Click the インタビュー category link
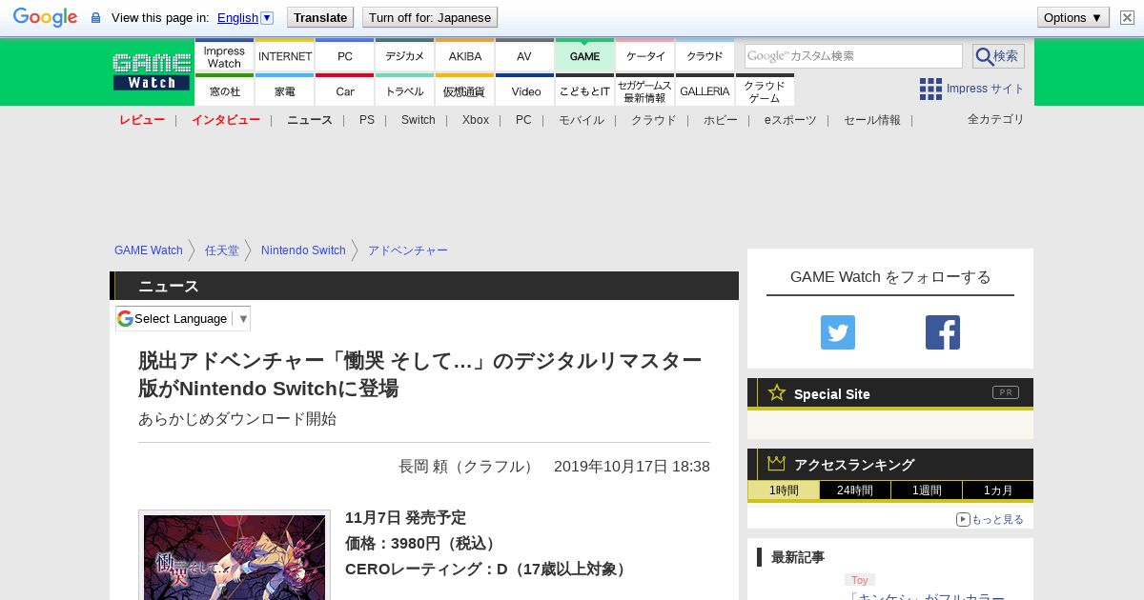The height and width of the screenshot is (600, 1144). 226,120
